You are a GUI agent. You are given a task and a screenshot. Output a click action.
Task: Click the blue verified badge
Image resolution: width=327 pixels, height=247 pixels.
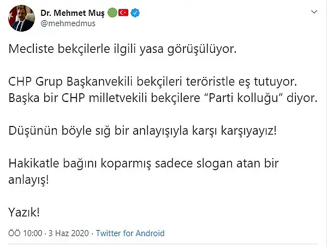click(135, 13)
